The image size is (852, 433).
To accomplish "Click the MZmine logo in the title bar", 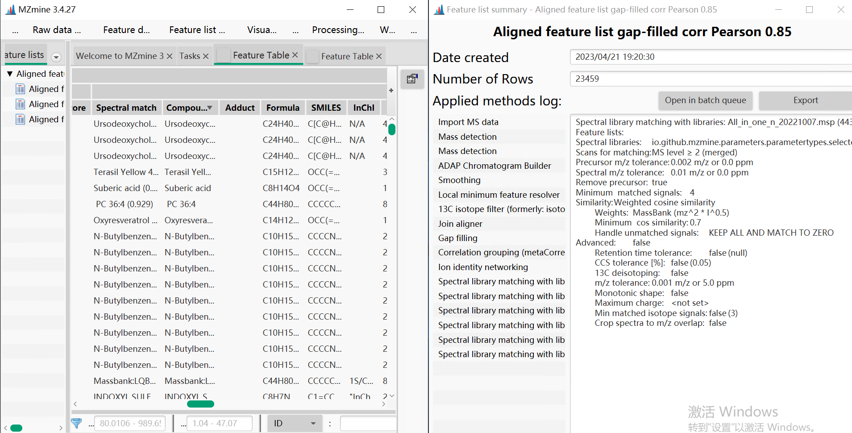I will point(9,9).
